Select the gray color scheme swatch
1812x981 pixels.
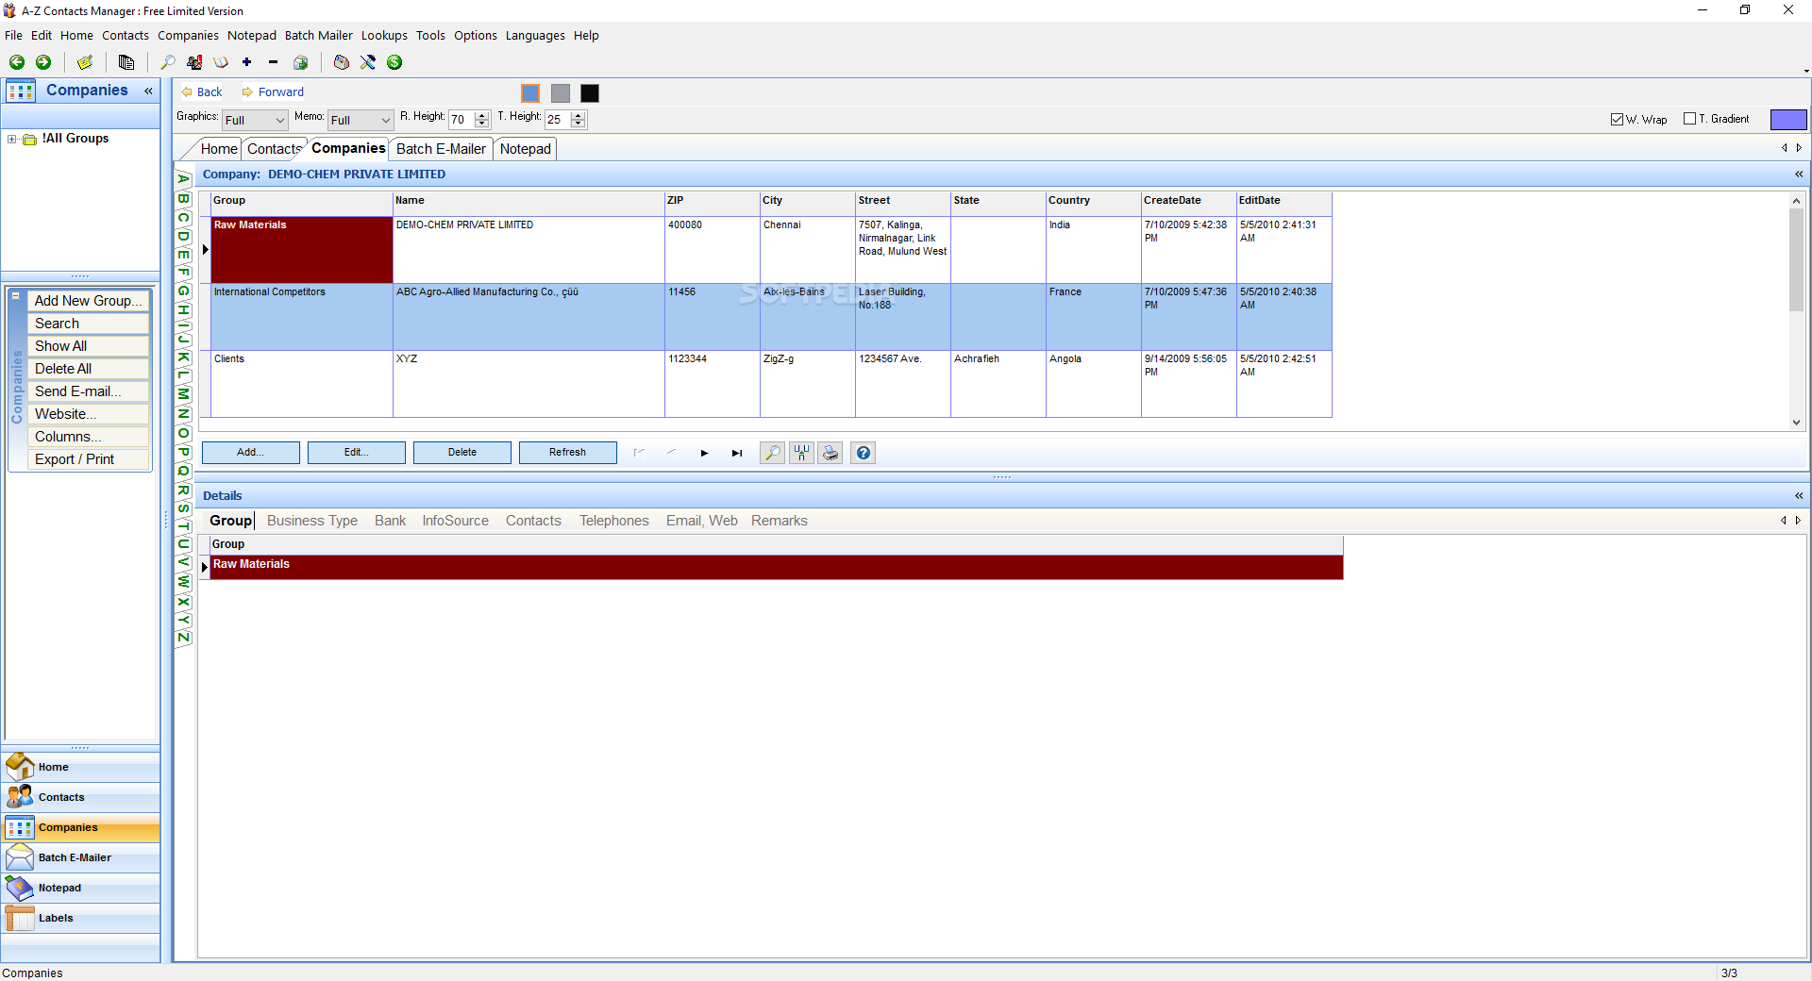[561, 93]
